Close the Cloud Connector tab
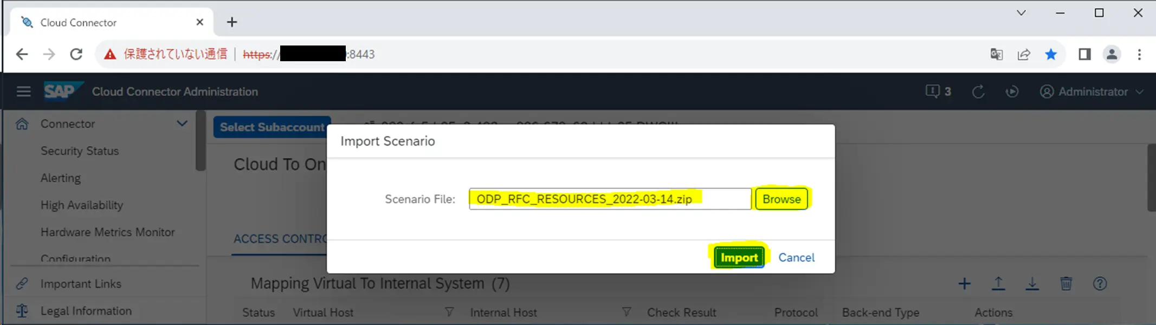The width and height of the screenshot is (1156, 325). (x=199, y=22)
